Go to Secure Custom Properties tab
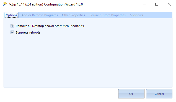 pos(108,15)
